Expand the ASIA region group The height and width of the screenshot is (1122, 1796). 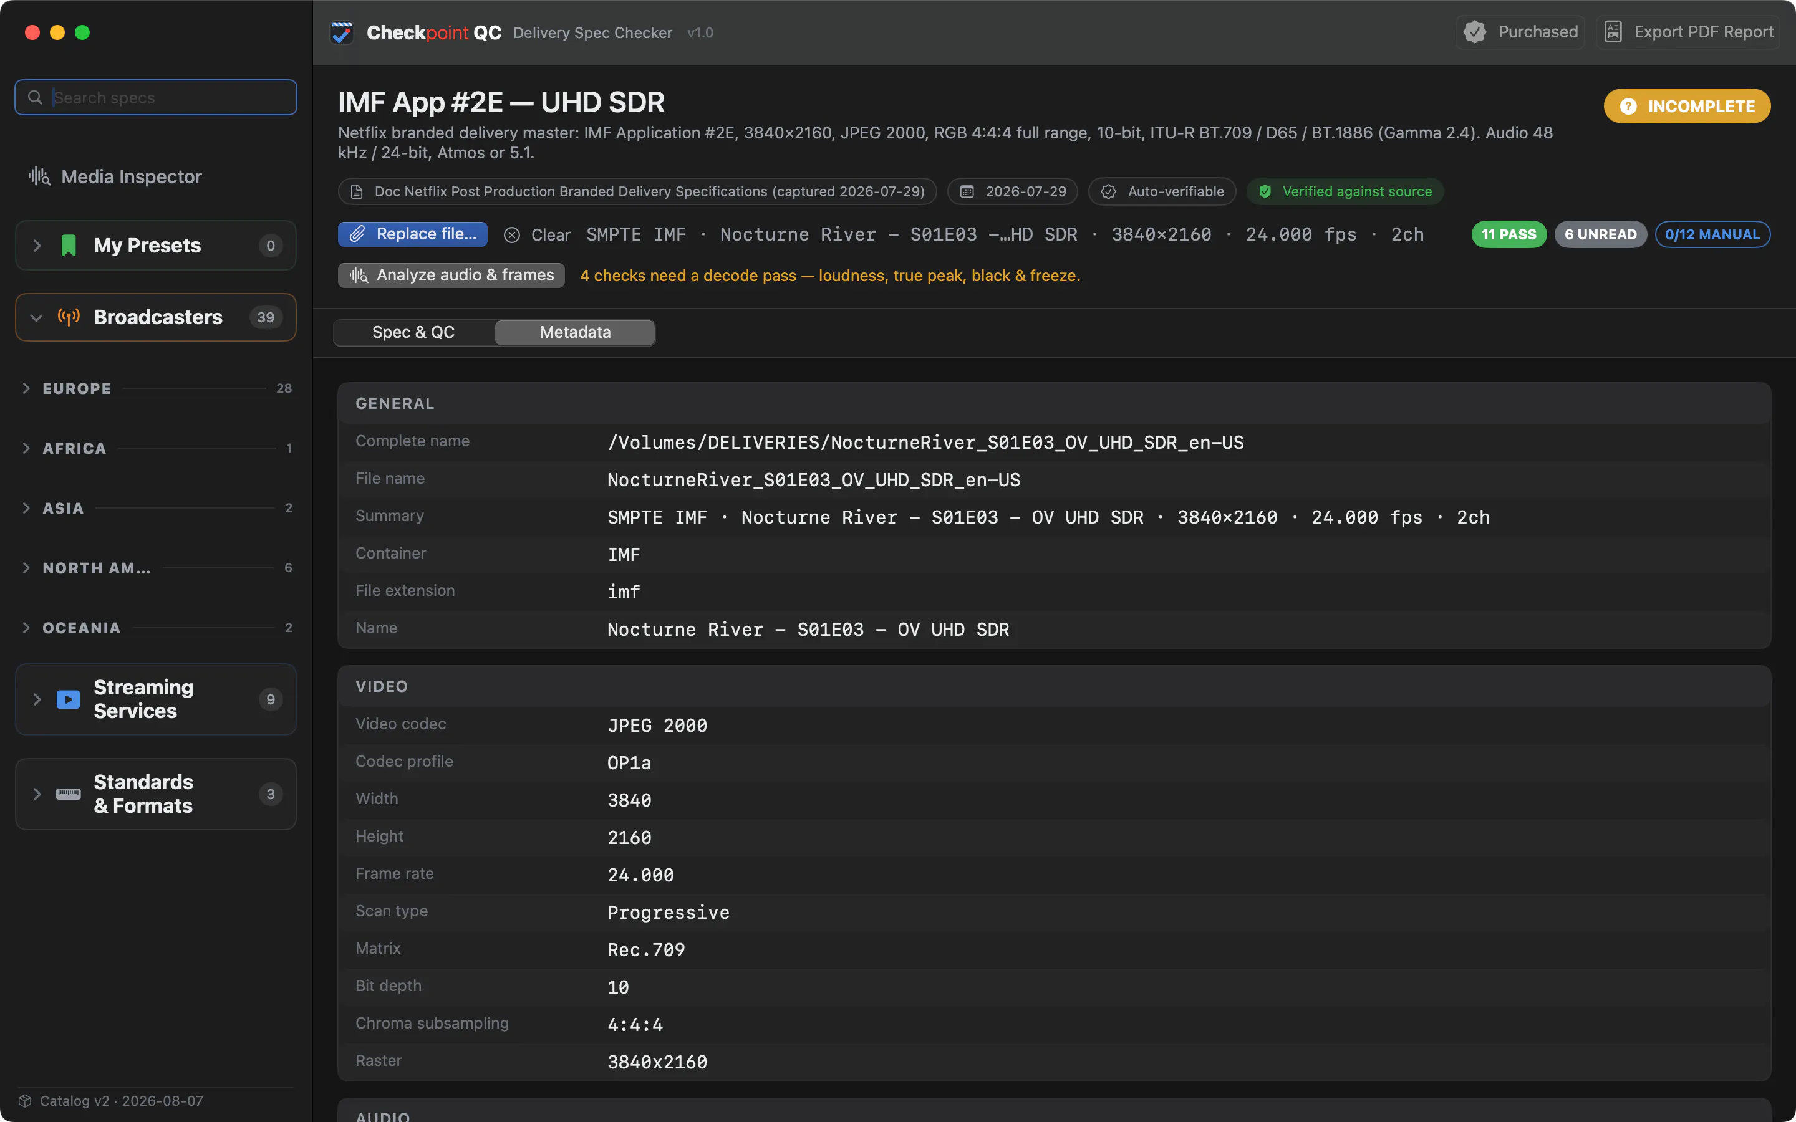click(27, 508)
